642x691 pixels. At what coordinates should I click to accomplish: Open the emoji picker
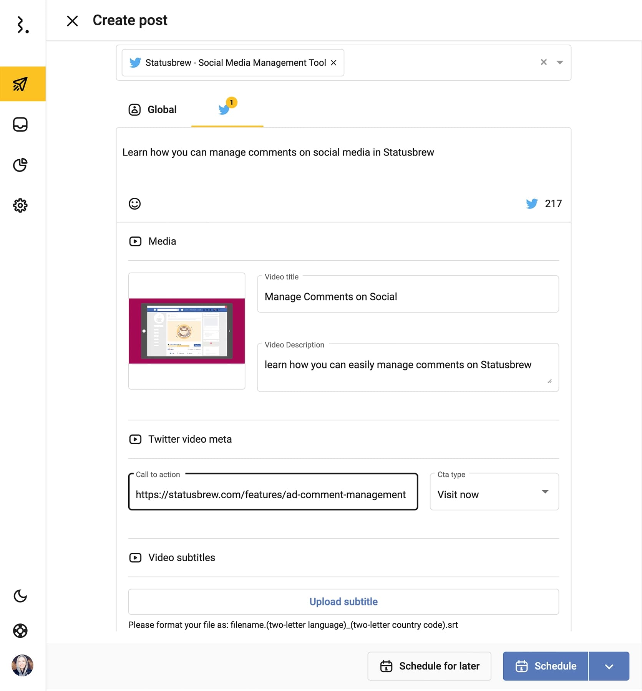[134, 203]
